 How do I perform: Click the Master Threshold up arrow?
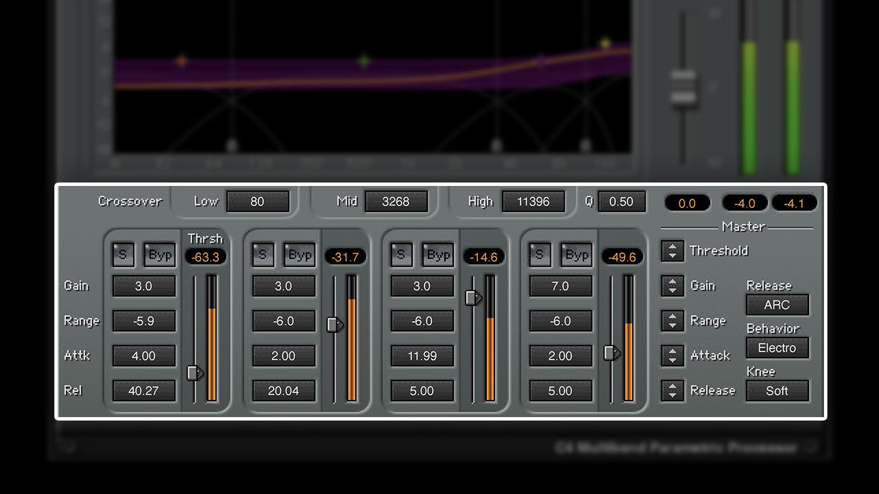click(672, 246)
